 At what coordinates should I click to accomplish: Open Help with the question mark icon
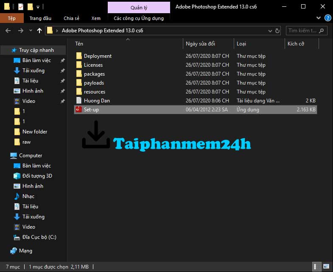327,18
